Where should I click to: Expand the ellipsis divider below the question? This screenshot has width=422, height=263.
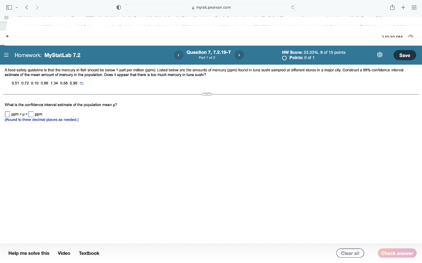pyautogui.click(x=206, y=94)
